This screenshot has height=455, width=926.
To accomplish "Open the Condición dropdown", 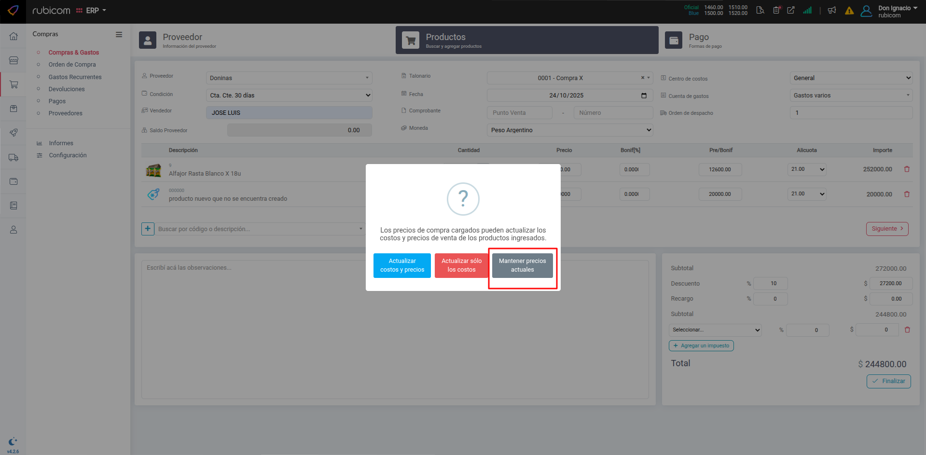I will click(290, 96).
